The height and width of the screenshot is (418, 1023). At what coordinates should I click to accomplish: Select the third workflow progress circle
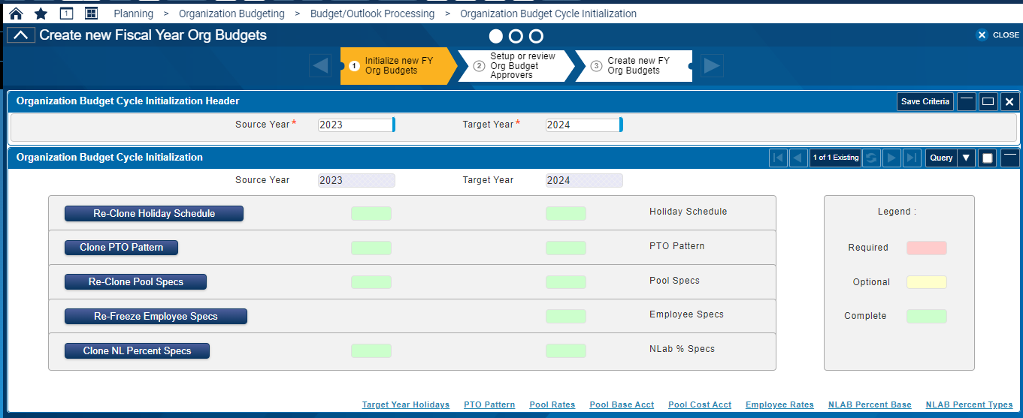click(x=536, y=36)
